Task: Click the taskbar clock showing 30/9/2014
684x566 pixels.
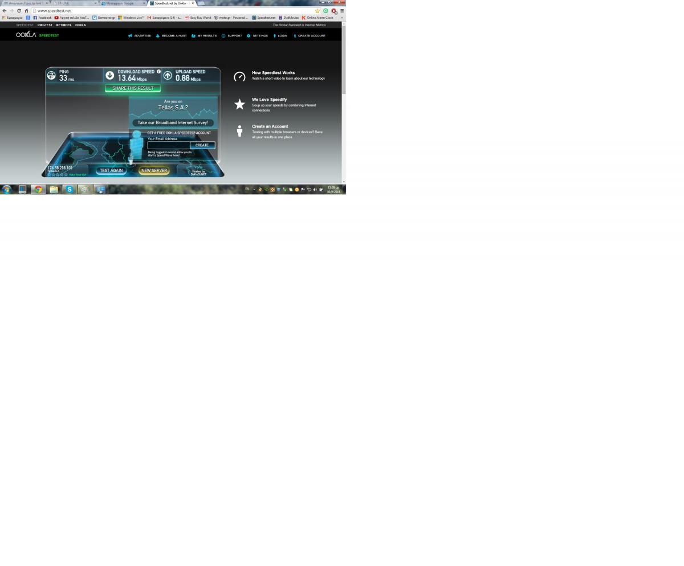Action: point(333,190)
